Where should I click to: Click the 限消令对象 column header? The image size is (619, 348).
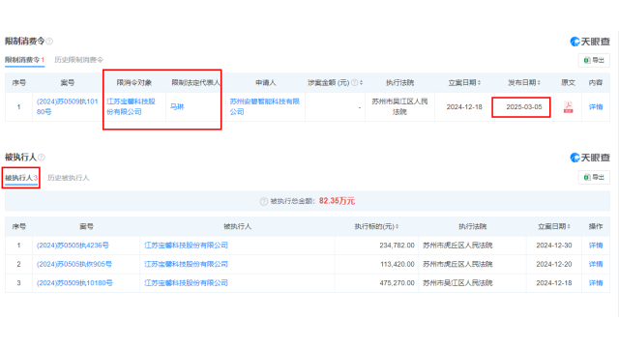134,82
